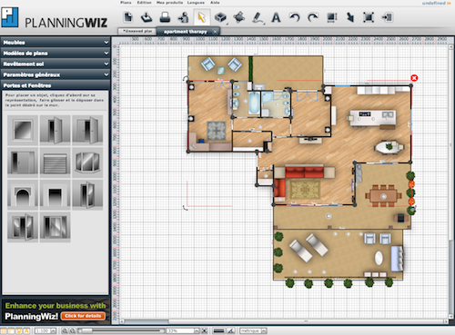Select the bay window thumbnail
This screenshot has height=335, width=455.
[x=87, y=163]
